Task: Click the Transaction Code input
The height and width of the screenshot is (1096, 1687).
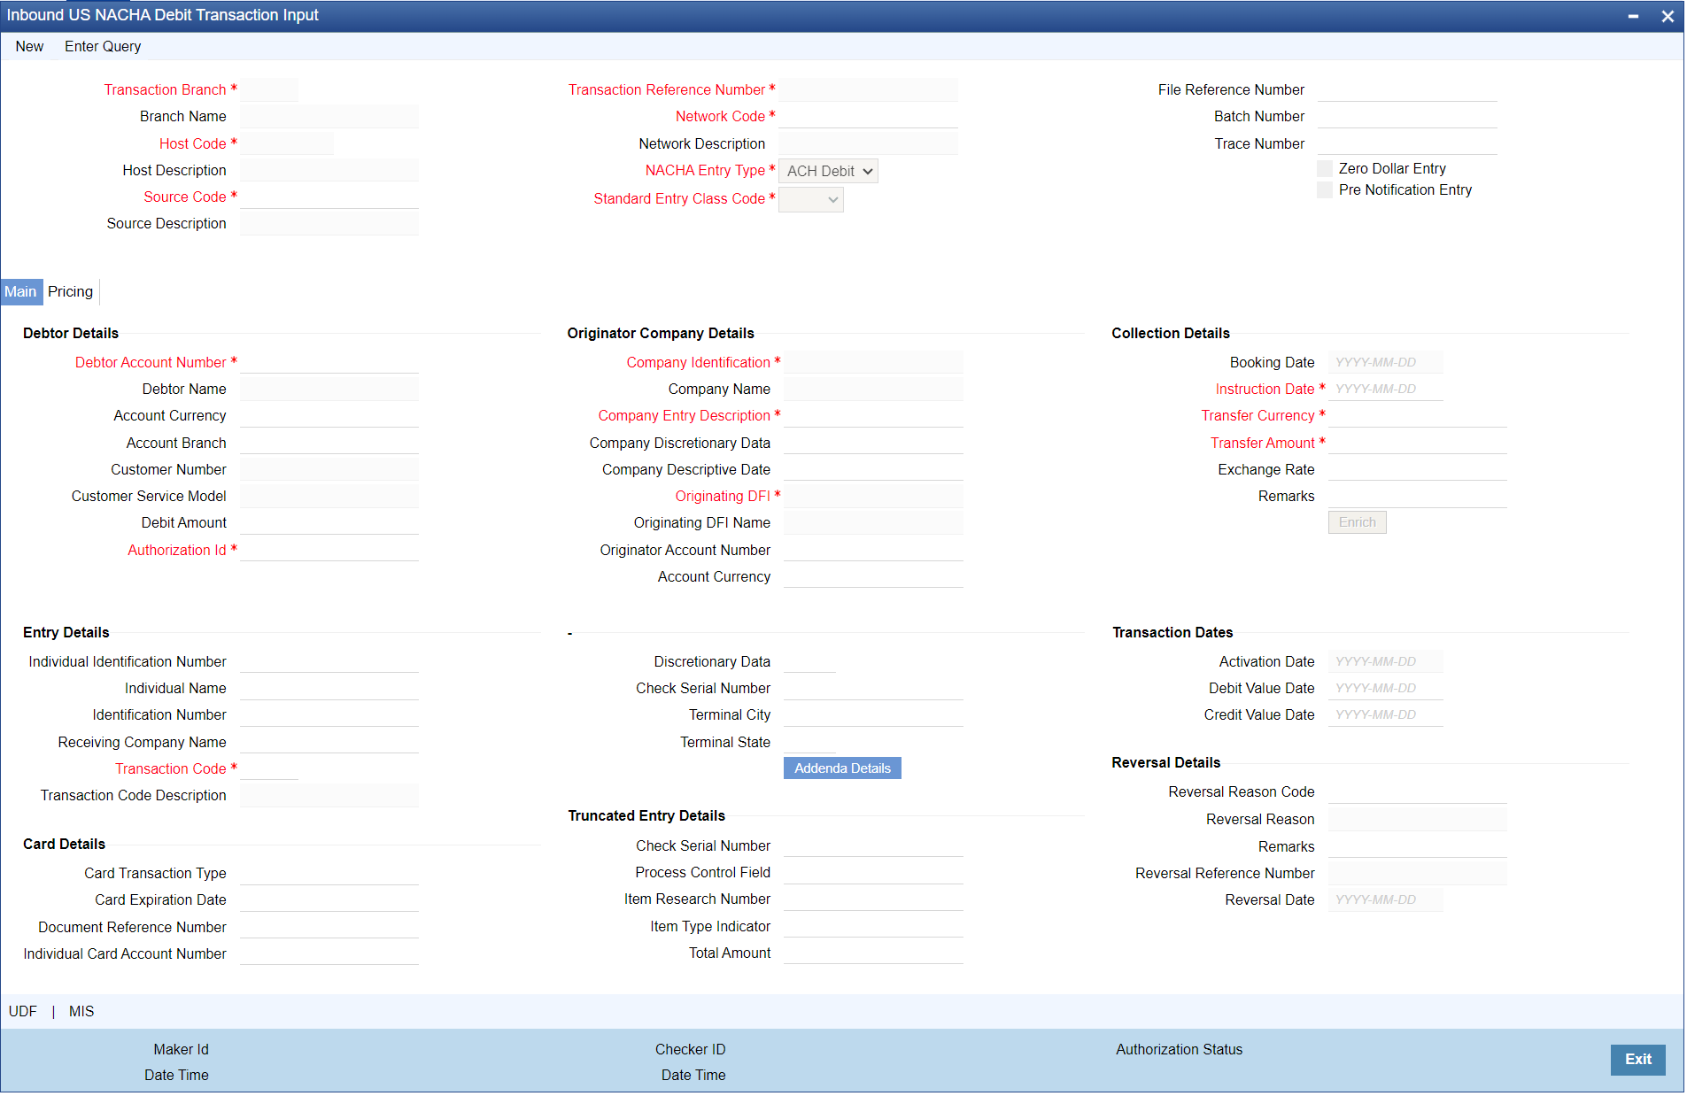Action: (269, 768)
